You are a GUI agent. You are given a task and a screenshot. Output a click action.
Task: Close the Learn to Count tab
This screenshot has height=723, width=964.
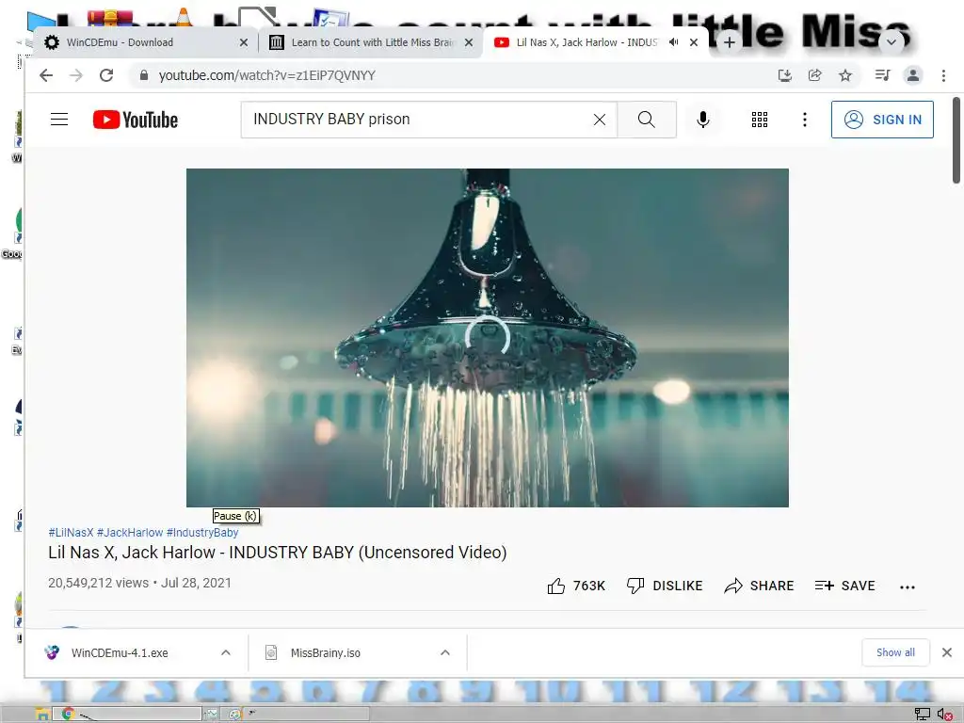[x=469, y=42]
